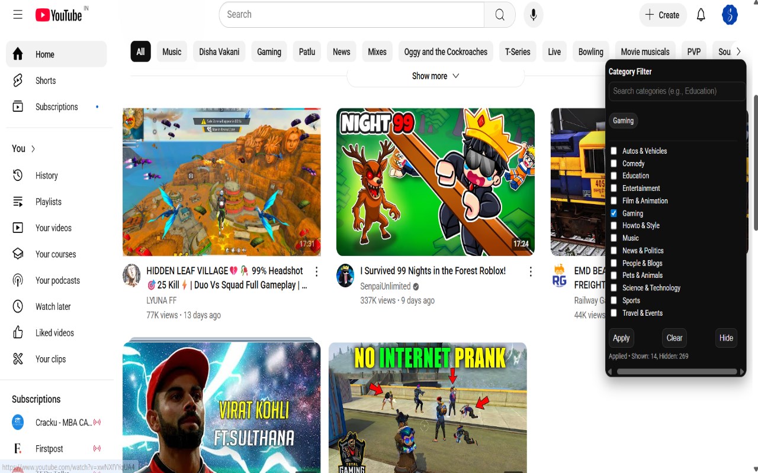Select the Gaming chip in top bar
The width and height of the screenshot is (758, 473).
pyautogui.click(x=269, y=52)
